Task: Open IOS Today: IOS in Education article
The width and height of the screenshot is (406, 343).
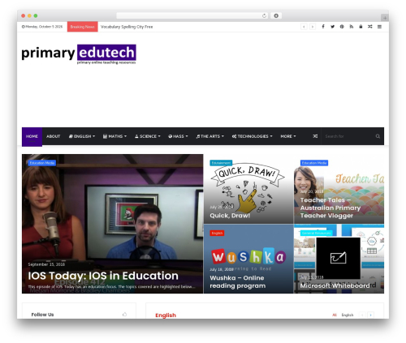Action: 103,276
